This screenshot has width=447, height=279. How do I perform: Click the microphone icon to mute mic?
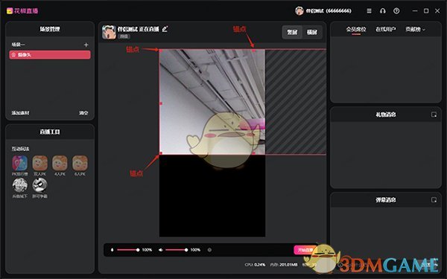point(112,250)
